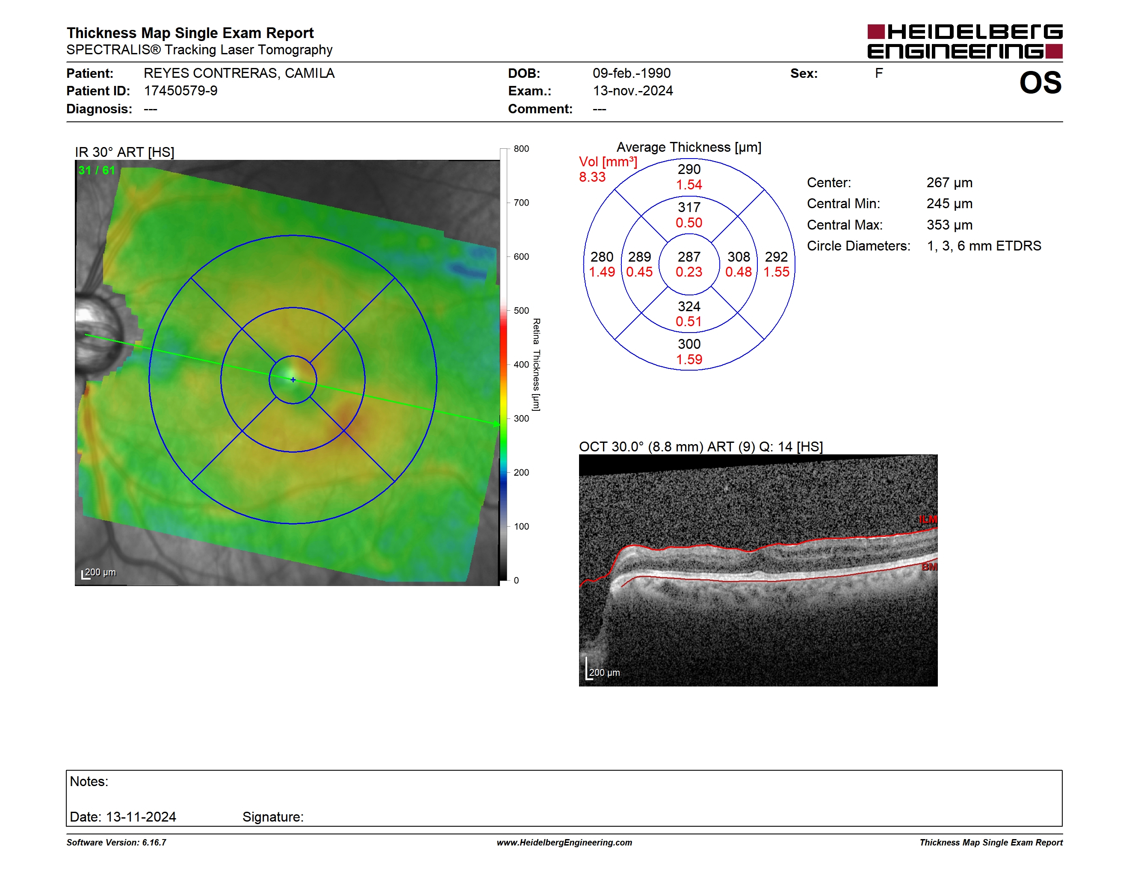The image size is (1129, 872).
Task: Click outer superior sector value 290
Action: tap(689, 169)
